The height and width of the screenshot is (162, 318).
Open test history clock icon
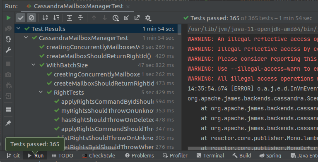click(x=116, y=18)
